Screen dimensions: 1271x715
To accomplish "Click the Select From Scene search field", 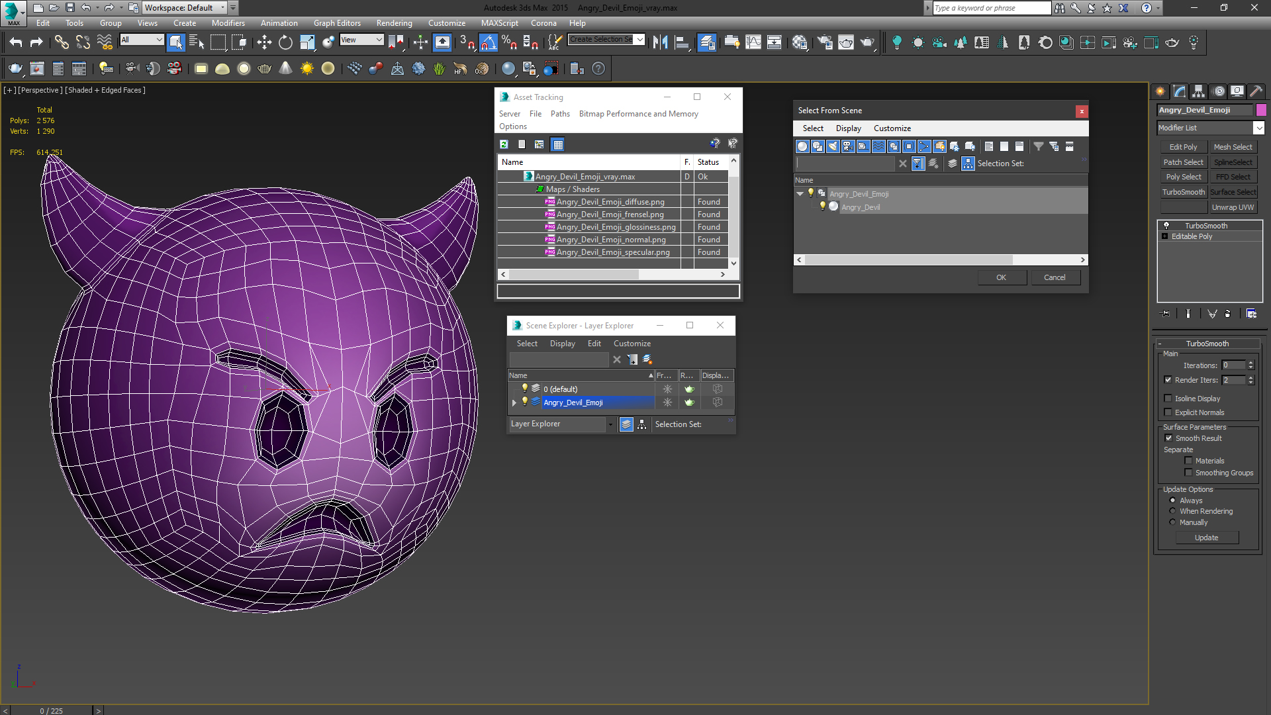I will click(845, 164).
